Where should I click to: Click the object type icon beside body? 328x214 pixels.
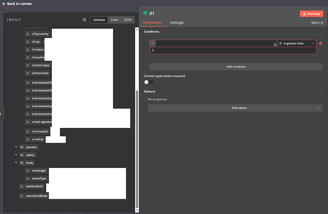tap(22, 163)
